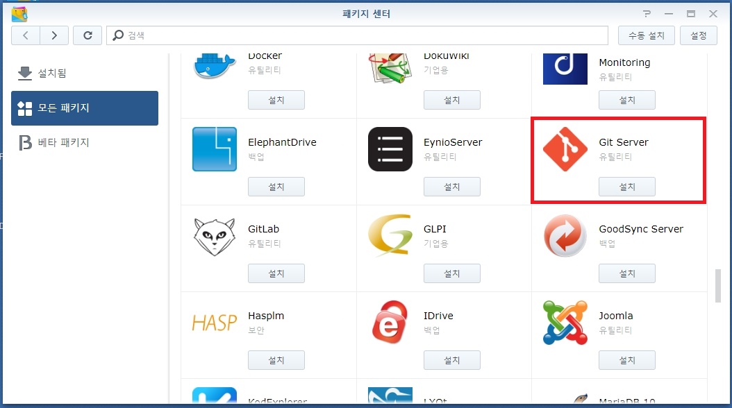Go forward with the right arrow button
This screenshot has height=408, width=732.
[x=54, y=35]
